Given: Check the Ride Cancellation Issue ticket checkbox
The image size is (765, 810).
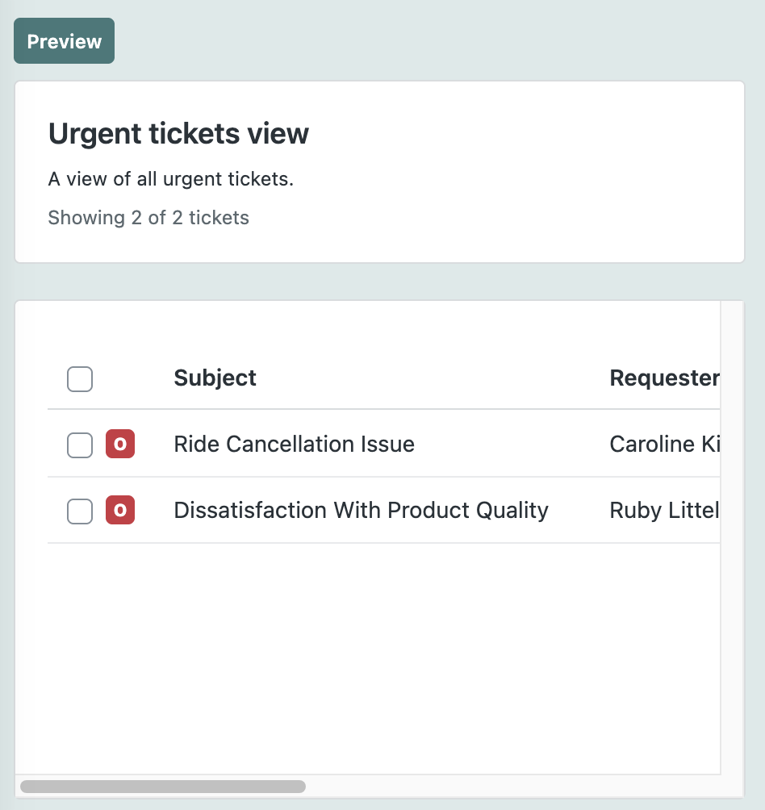Looking at the screenshot, I should (80, 445).
